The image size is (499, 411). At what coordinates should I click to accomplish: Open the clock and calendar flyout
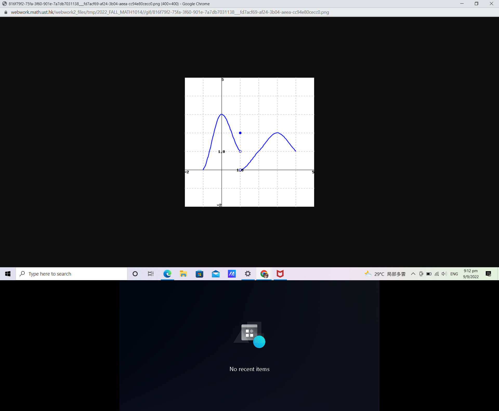tap(471, 274)
